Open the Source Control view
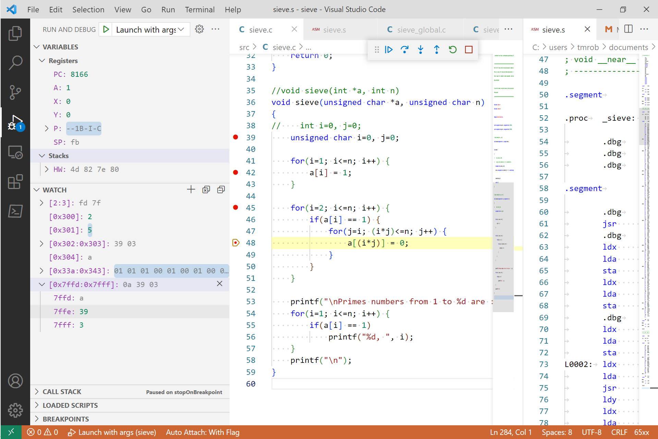 coord(15,92)
